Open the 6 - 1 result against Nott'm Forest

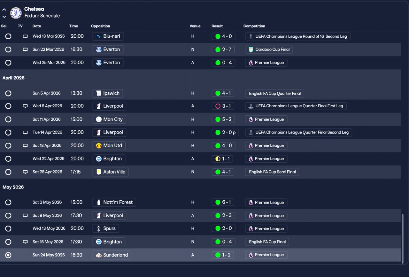(224, 202)
